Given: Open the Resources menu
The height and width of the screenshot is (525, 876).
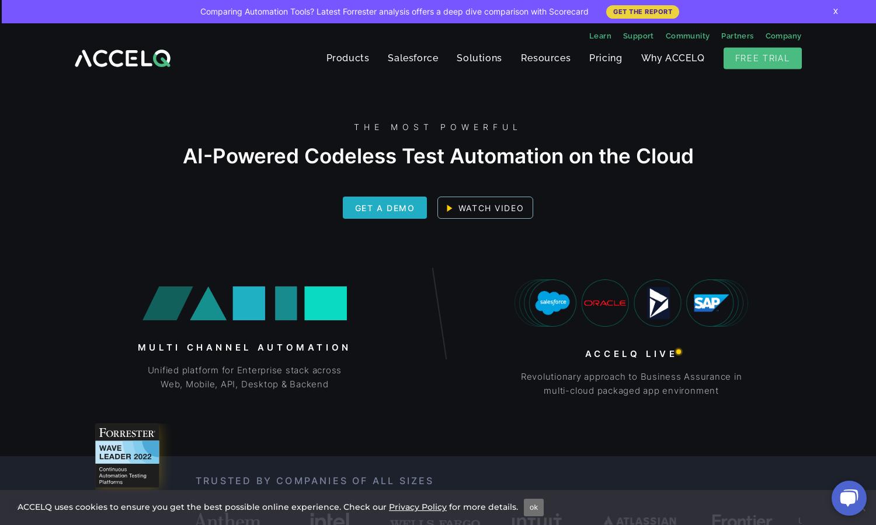Looking at the screenshot, I should [545, 58].
